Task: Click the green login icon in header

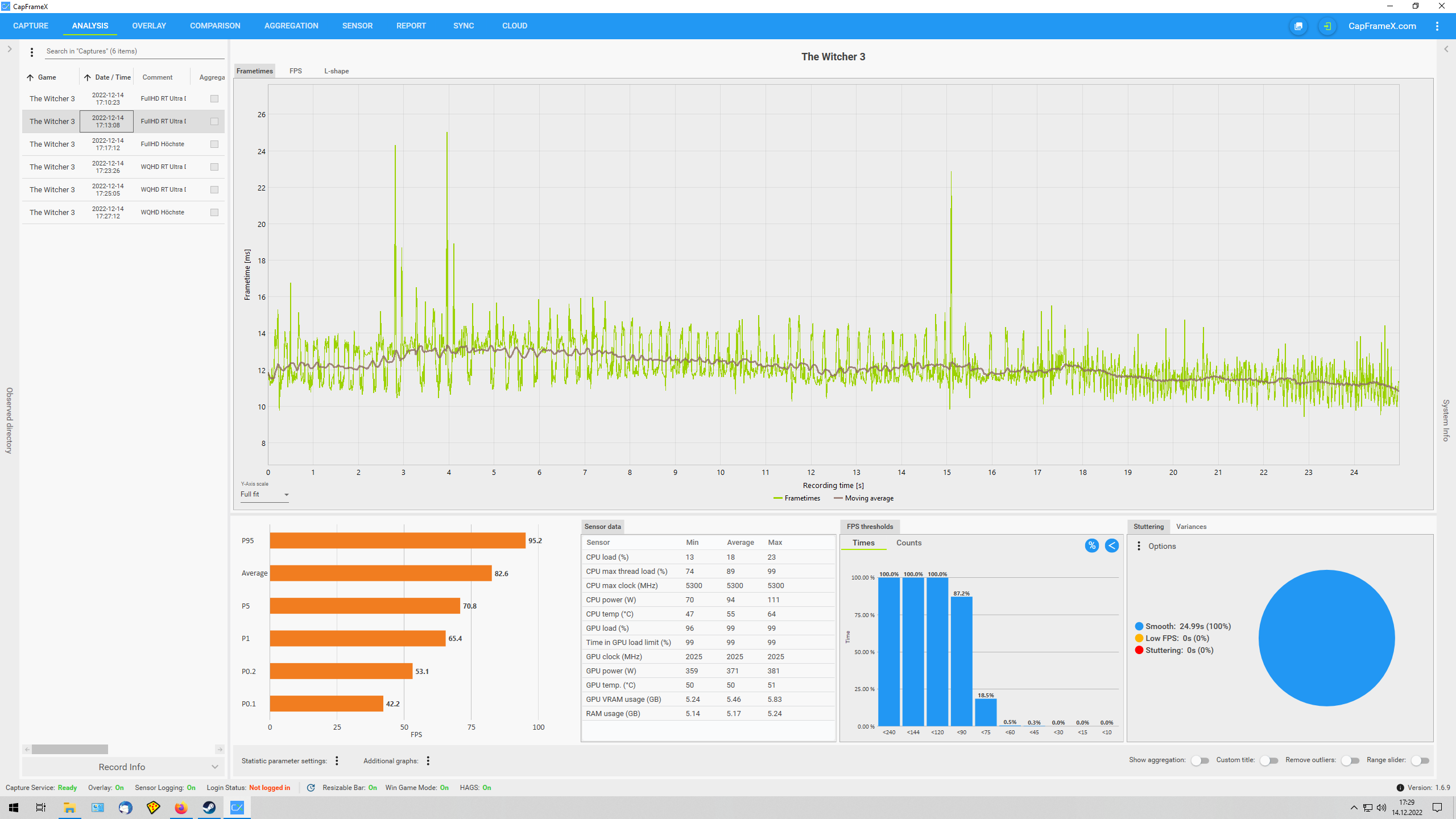Action: (x=1327, y=26)
